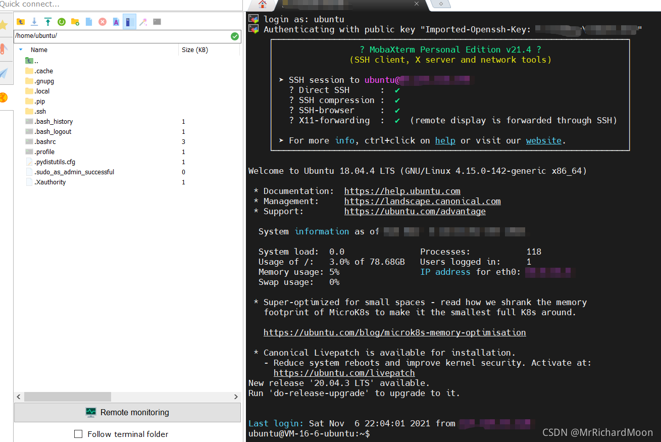The image size is (661, 442).
Task: Click scrollbar right arrow in file panel
Action: tap(236, 397)
